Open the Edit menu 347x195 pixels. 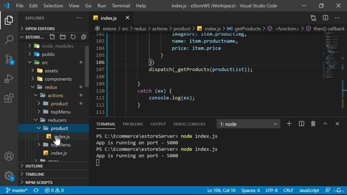pyautogui.click(x=33, y=6)
